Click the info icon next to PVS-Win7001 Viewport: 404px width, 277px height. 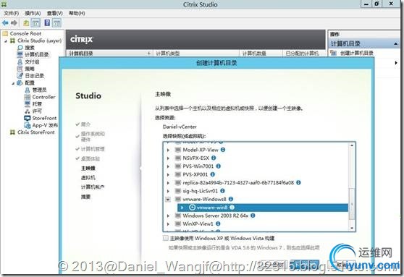[x=218, y=166]
